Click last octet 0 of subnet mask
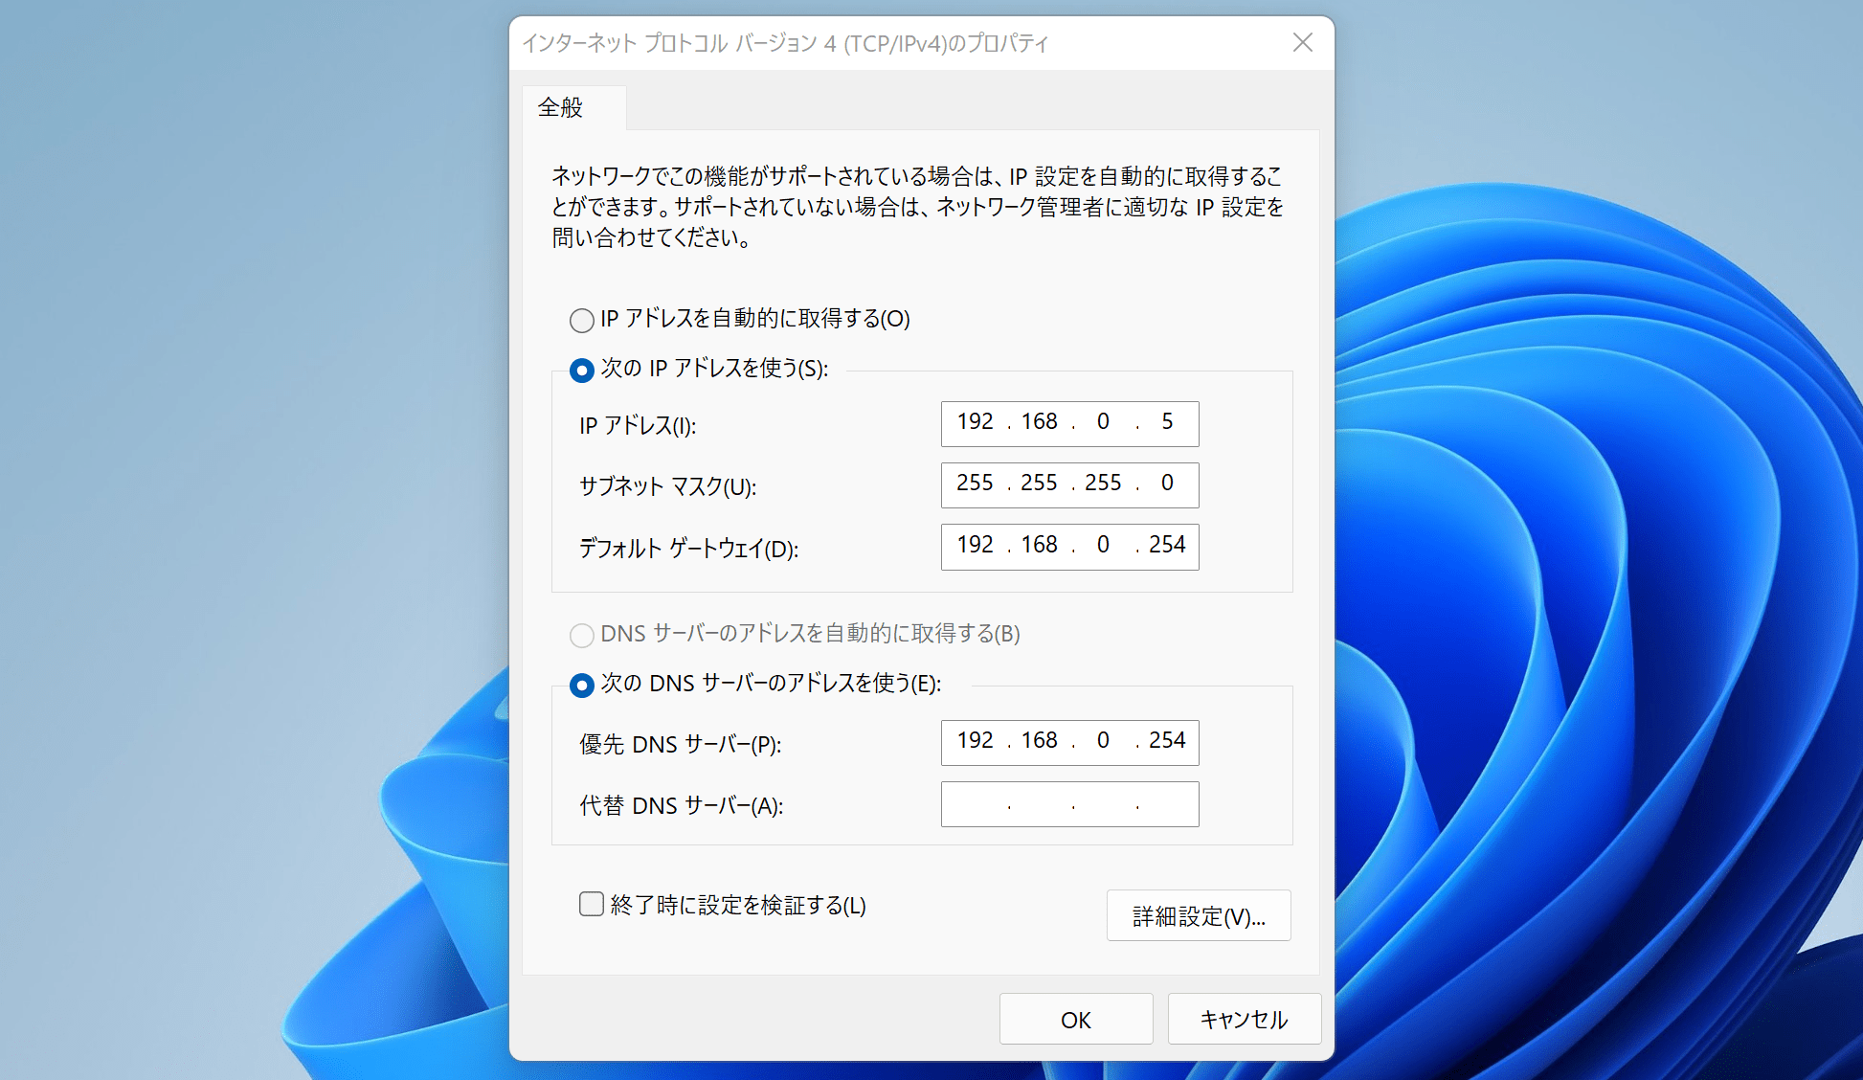Viewport: 1863px width, 1080px height. click(x=1167, y=484)
